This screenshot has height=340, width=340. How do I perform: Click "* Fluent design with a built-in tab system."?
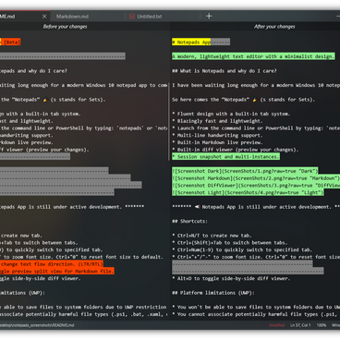[231, 114]
